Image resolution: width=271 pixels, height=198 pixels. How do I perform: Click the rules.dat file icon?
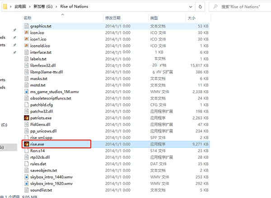click(x=27, y=164)
